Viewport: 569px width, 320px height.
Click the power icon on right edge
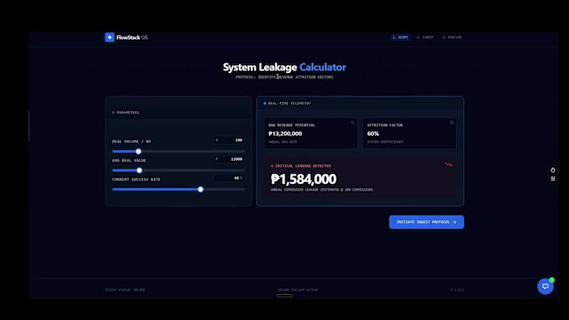click(x=553, y=170)
